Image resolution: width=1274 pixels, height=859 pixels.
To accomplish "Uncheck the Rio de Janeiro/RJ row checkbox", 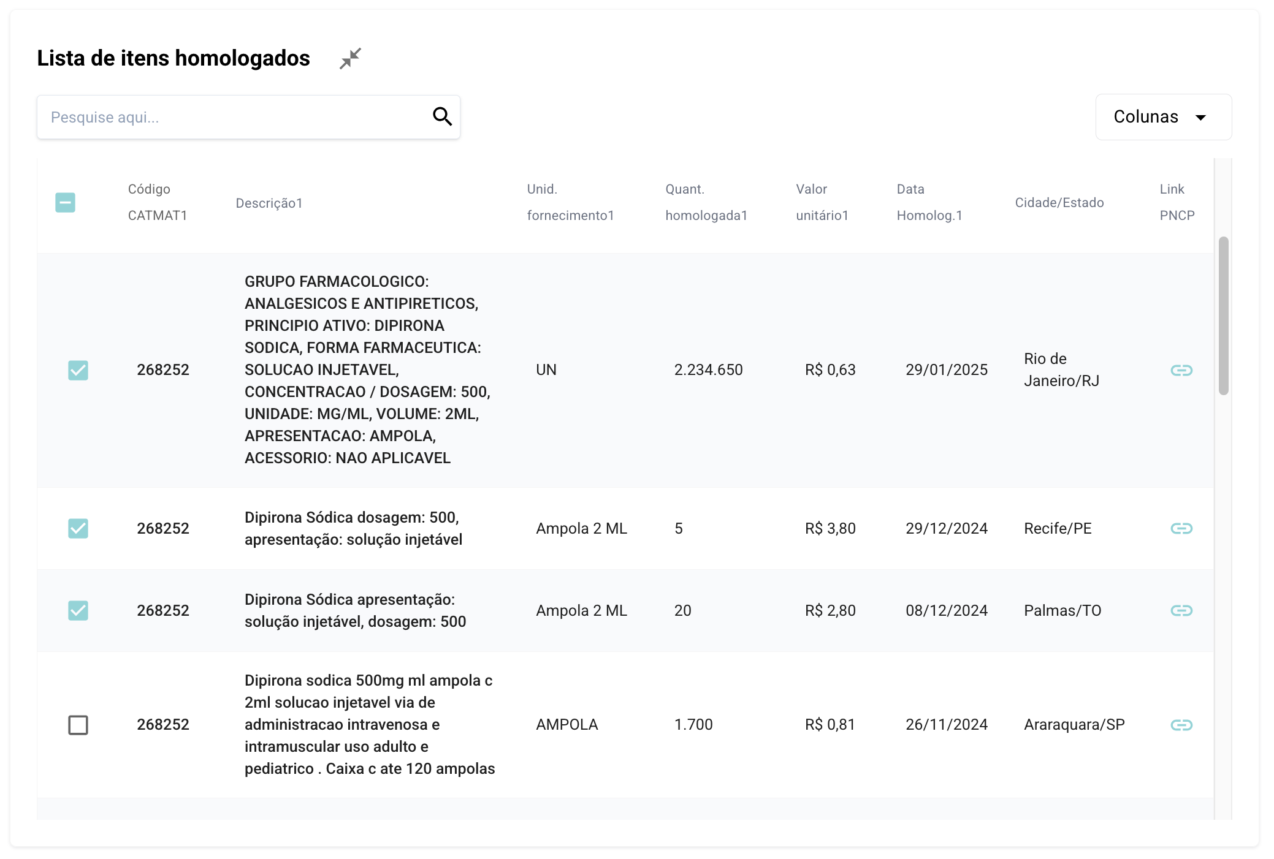I will coord(78,370).
